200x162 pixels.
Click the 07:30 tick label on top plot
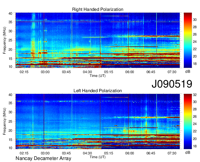172,72
